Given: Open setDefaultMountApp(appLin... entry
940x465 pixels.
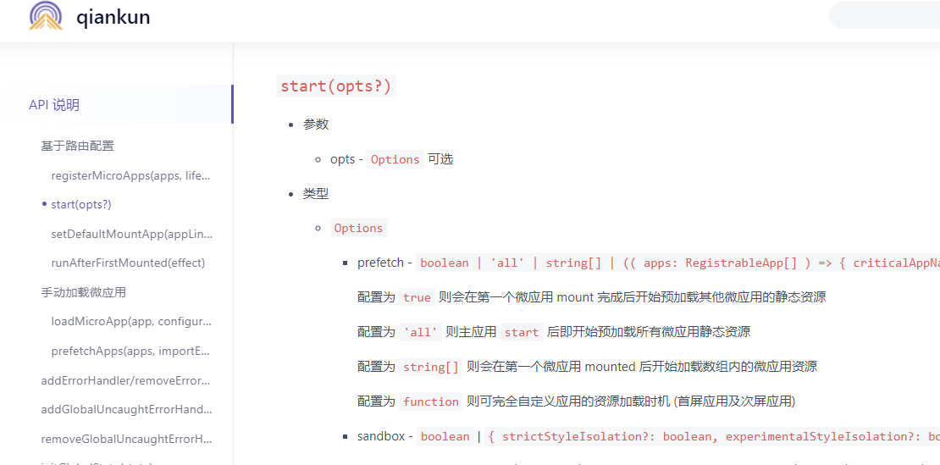Looking at the screenshot, I should [132, 234].
